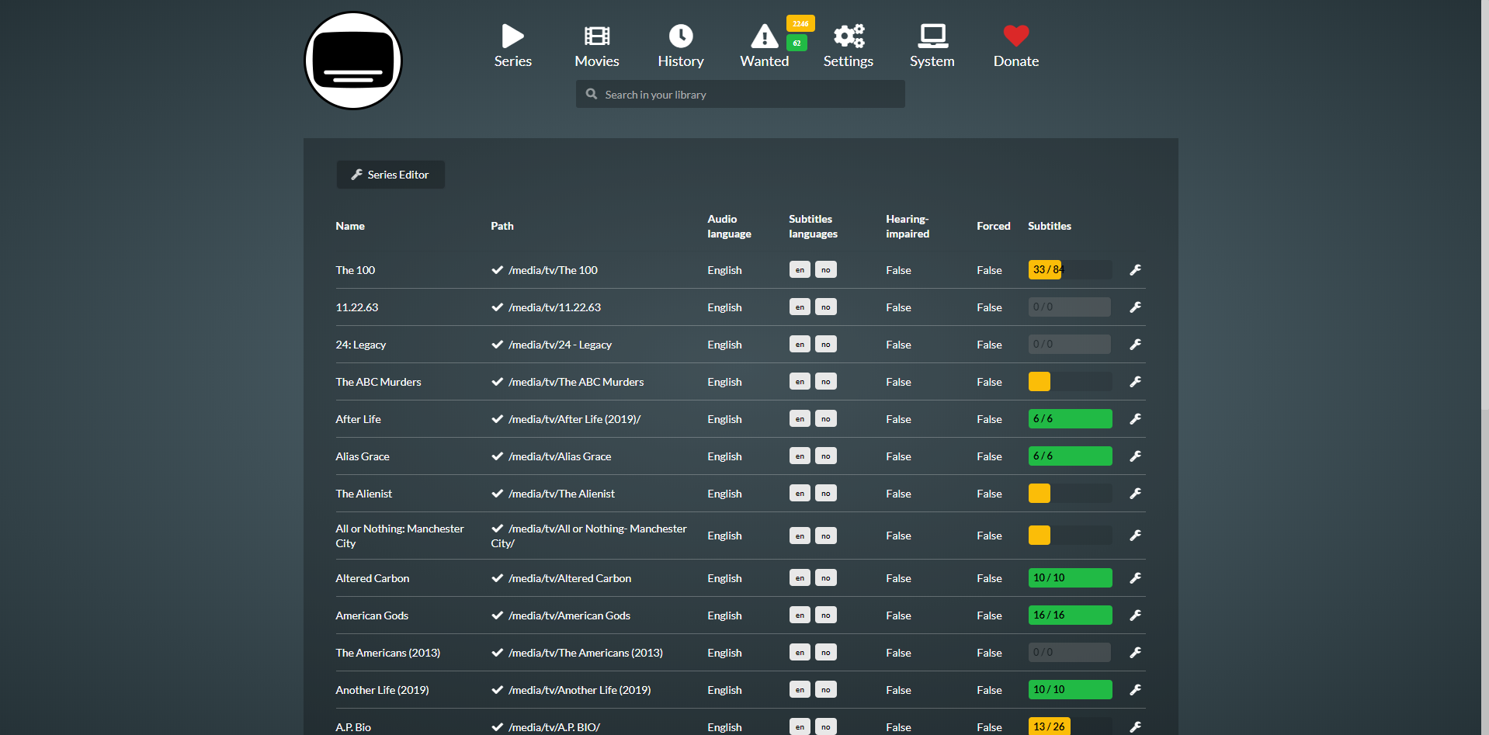Click the path checkmark for Alias Grace
The width and height of the screenshot is (1489, 735).
point(498,456)
